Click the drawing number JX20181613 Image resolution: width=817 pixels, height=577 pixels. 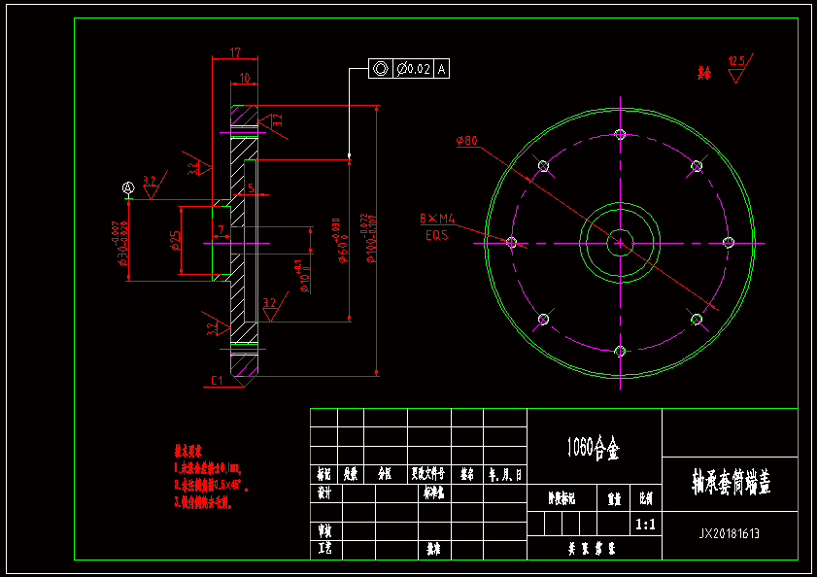[730, 533]
